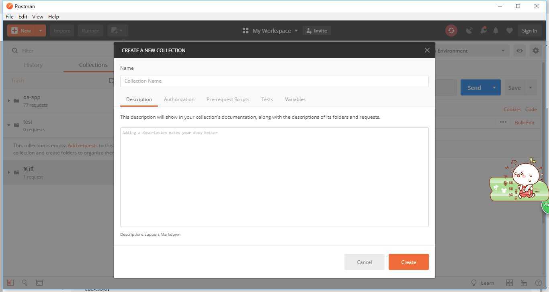The image size is (549, 292).
Task: Toggle the sidebar icon in status bar
Action: coord(10,283)
